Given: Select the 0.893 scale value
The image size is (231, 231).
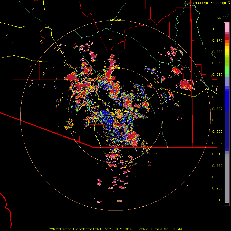Looking at the screenshot, I should point(217,52).
